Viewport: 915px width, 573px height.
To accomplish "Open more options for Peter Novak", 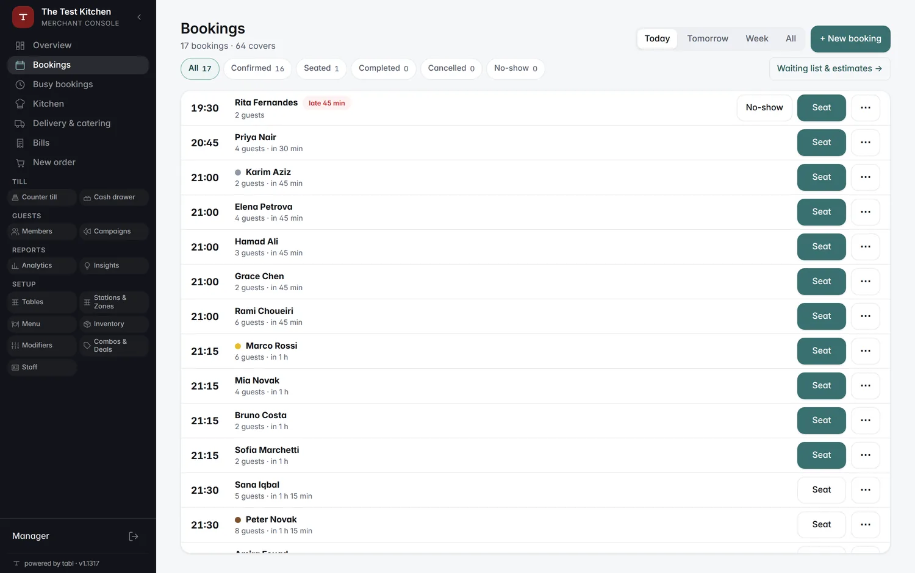I will (x=866, y=525).
